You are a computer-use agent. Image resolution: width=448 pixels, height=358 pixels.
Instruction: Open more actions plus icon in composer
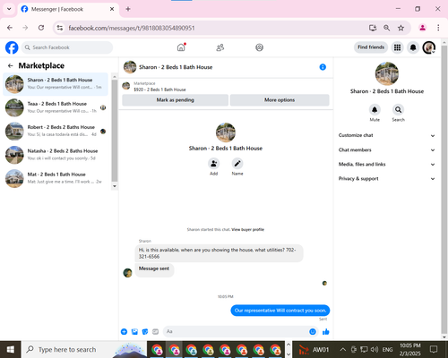point(124,331)
